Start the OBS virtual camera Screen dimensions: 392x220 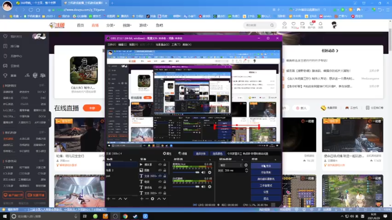tap(266, 179)
